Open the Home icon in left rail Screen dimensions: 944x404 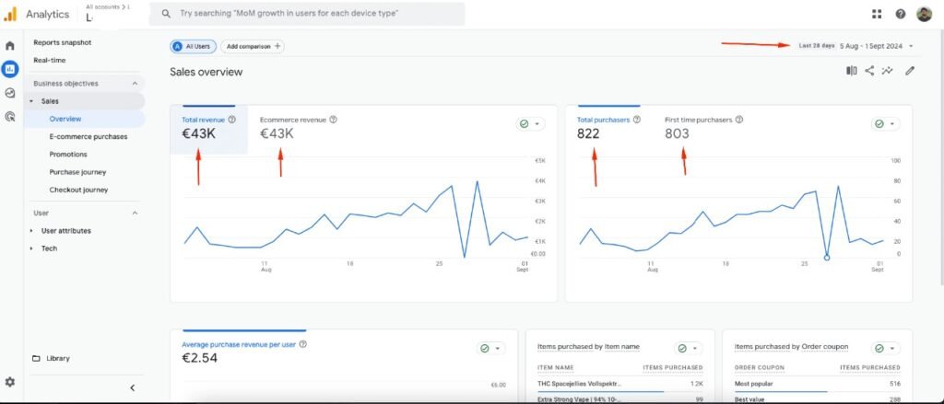(x=10, y=46)
